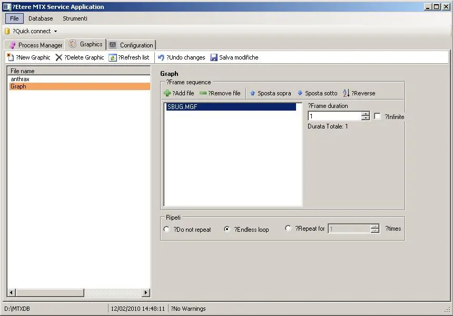The height and width of the screenshot is (316, 453).
Task: Click the Refresh list green arrows icon
Action: [x=112, y=58]
